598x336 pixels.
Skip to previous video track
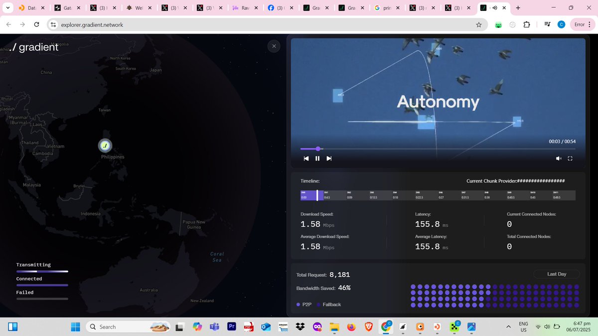tap(306, 158)
